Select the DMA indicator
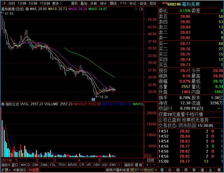Image resolution: width=224 pixels, height=173 pixels. (44, 165)
